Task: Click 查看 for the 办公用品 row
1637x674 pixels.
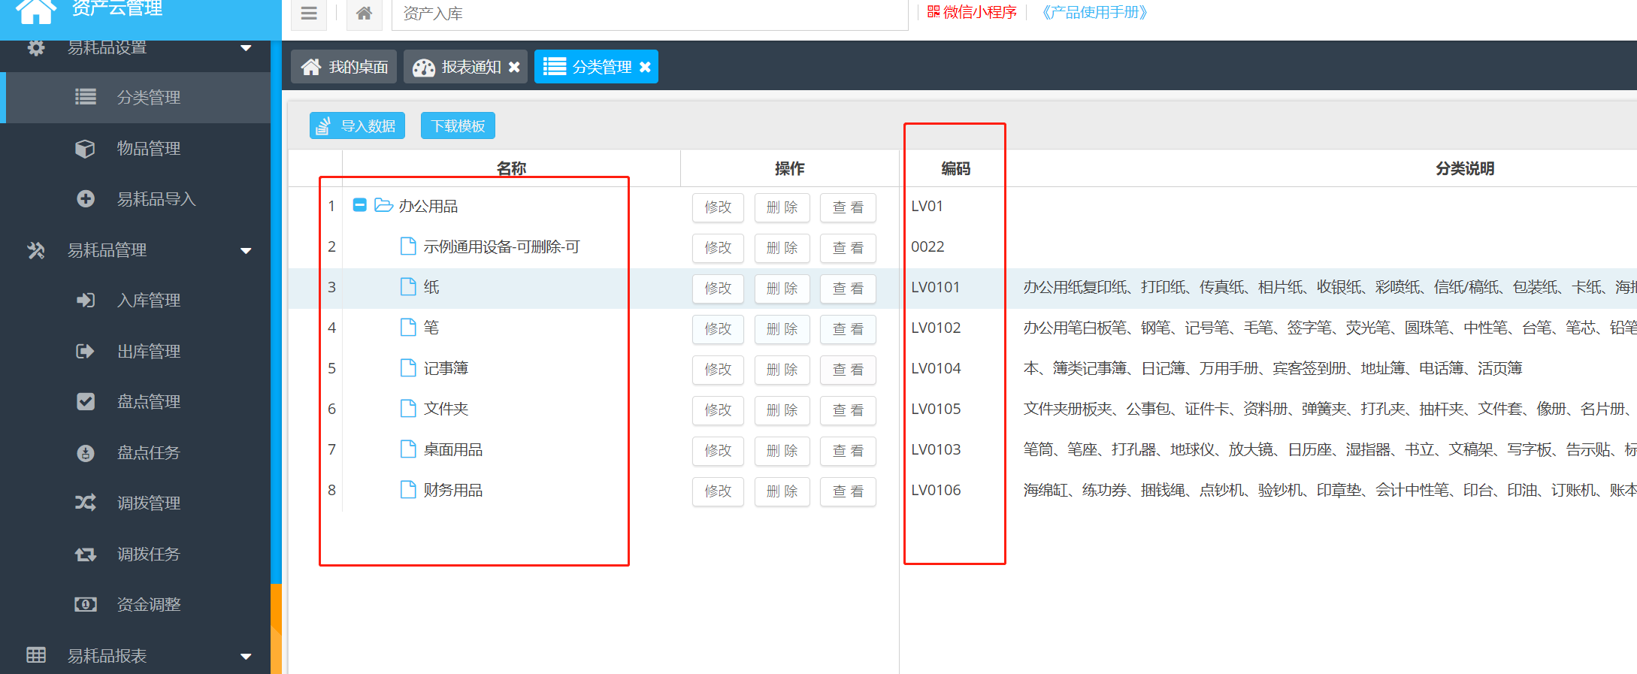Action: coord(848,207)
